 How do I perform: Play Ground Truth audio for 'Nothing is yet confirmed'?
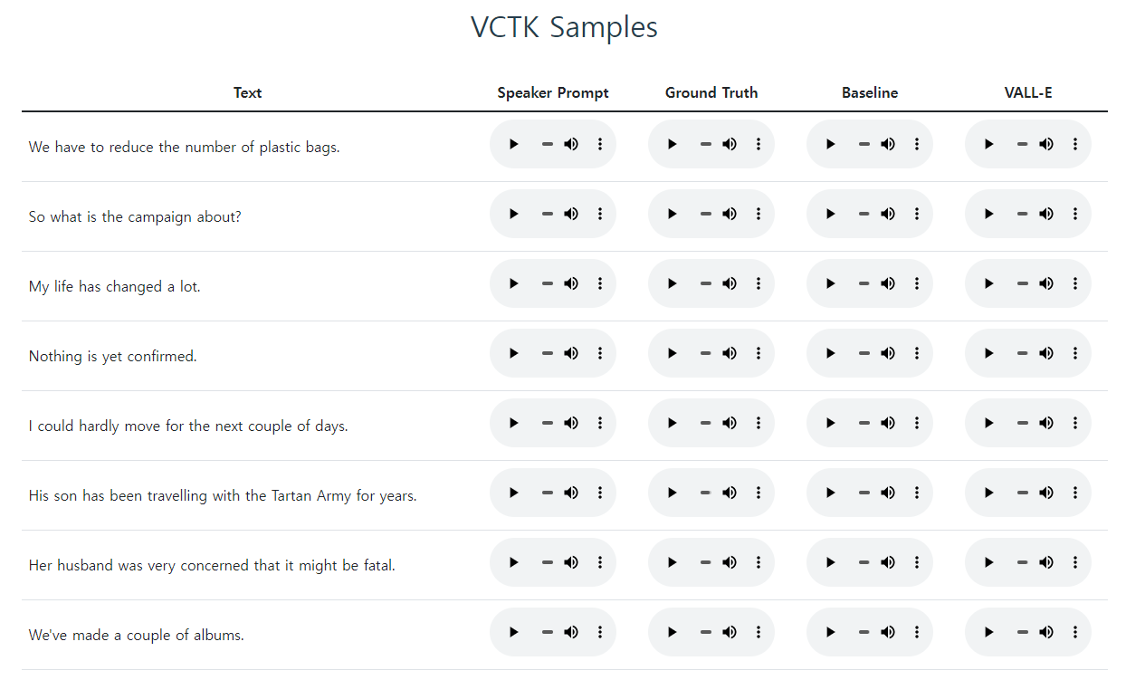point(672,353)
